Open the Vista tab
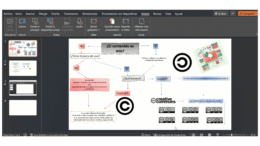Screen dimensions: 260x146 pyautogui.click(x=168, y=14)
